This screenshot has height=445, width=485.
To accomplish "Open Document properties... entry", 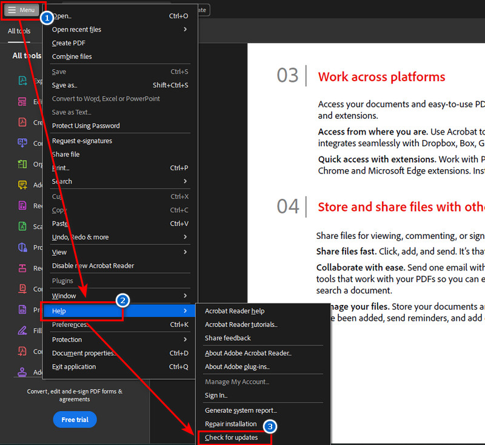I will coord(120,353).
